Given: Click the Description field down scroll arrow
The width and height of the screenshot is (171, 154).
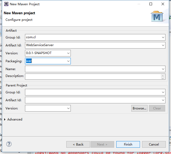Looking at the screenshot, I should (x=163, y=78).
